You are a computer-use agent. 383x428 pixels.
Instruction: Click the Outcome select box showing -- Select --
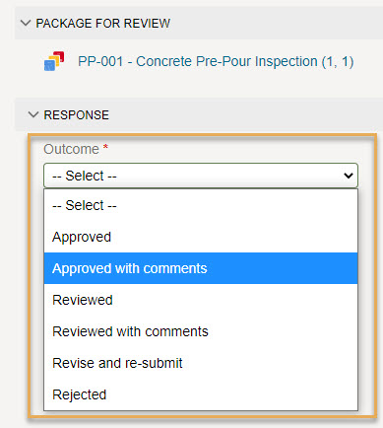[201, 176]
